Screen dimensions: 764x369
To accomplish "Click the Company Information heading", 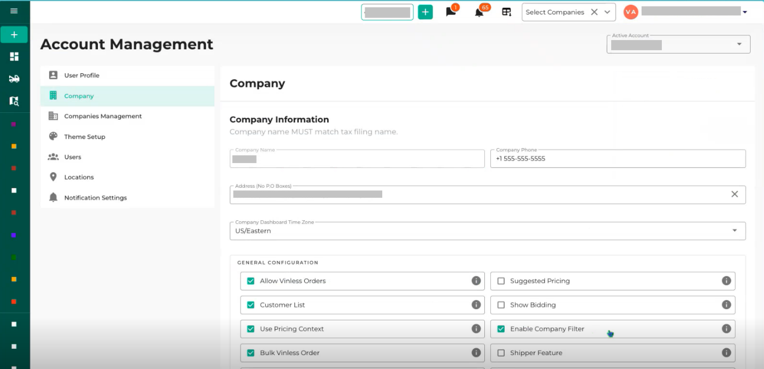I will [279, 120].
